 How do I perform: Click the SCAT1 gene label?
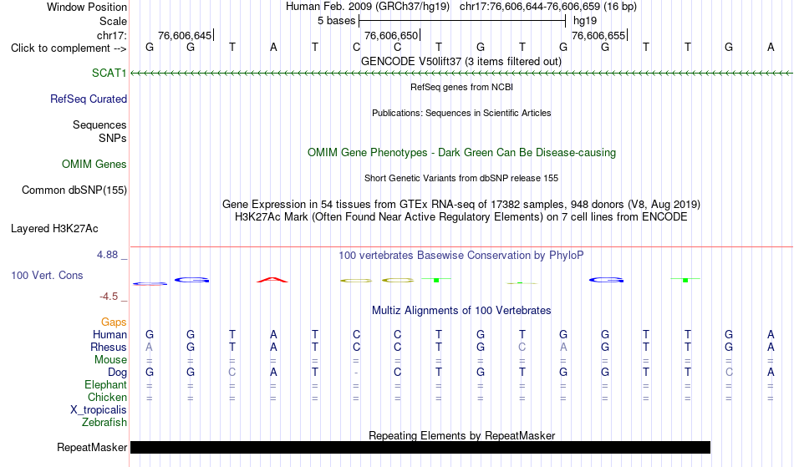pos(109,73)
